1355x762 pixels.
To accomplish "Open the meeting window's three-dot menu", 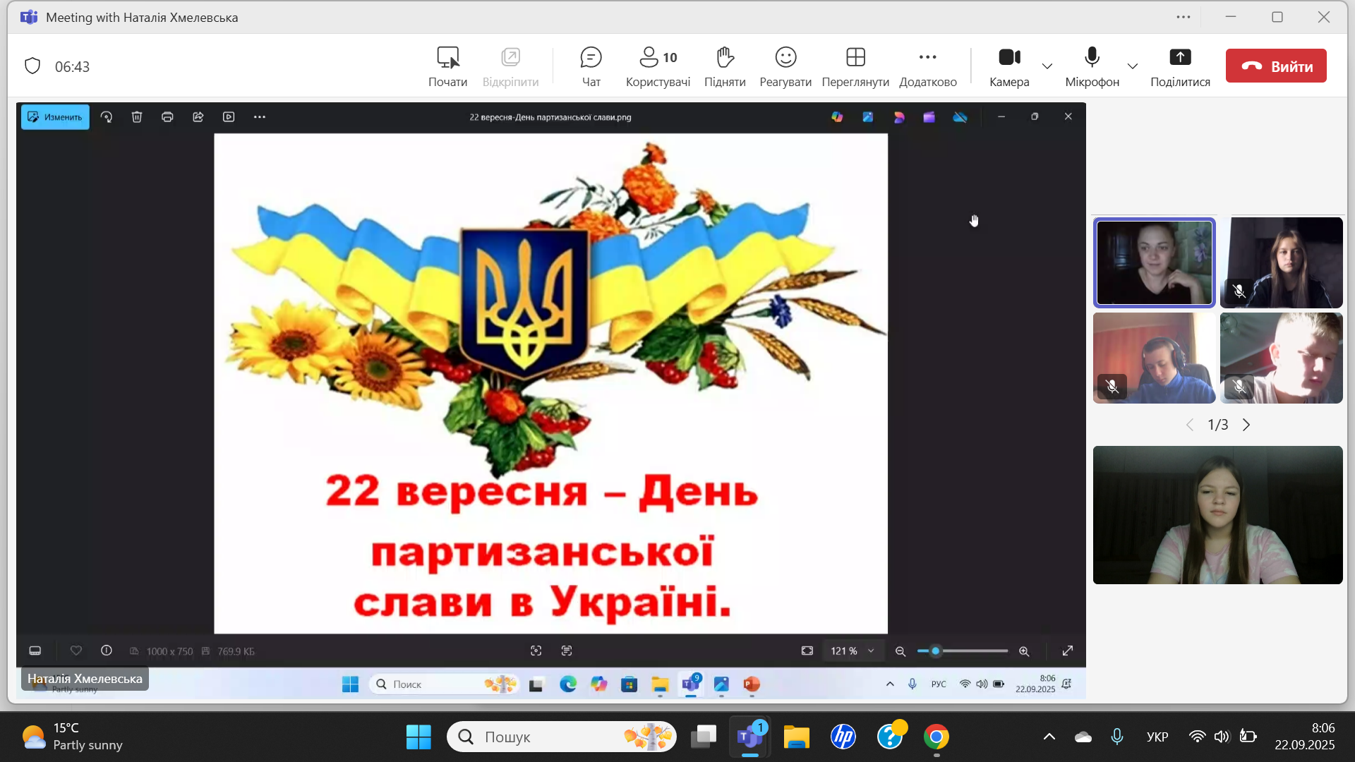I will click(1184, 17).
